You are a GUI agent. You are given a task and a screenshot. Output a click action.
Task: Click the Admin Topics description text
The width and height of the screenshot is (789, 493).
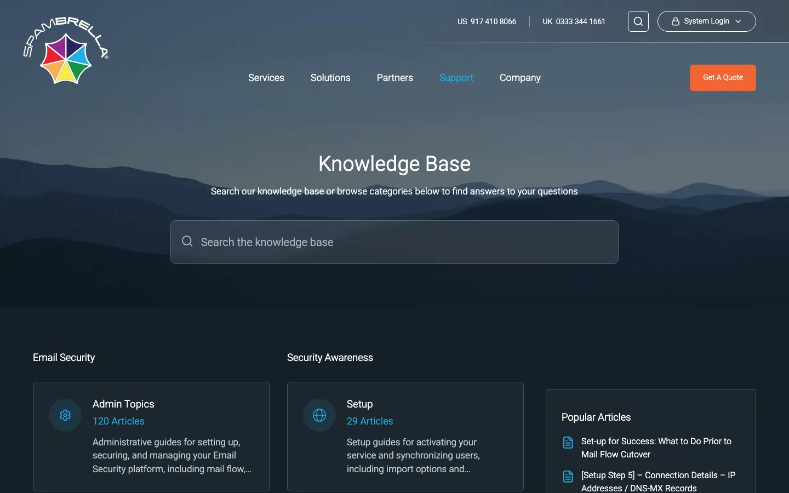(172, 455)
